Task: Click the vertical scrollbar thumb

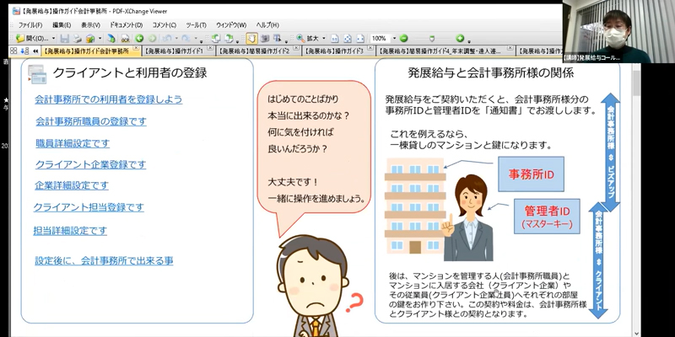Action: click(636, 83)
